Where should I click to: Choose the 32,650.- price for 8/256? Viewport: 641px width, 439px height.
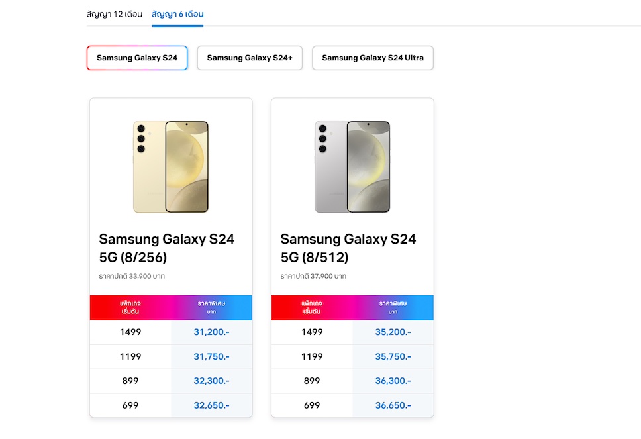[x=212, y=405]
